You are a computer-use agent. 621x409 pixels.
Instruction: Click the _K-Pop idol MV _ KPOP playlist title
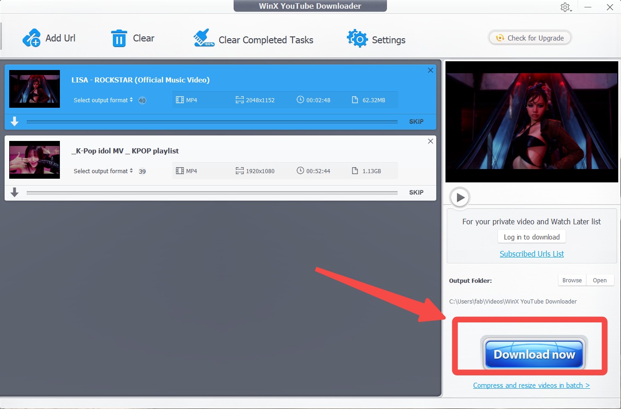click(x=125, y=151)
